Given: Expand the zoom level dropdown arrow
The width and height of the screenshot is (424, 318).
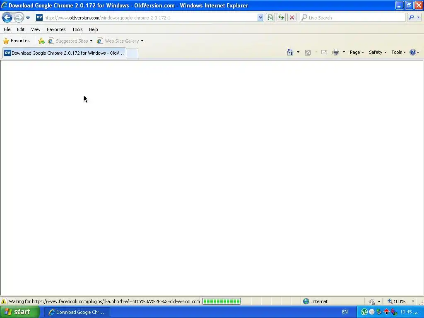Looking at the screenshot, I should [x=413, y=301].
